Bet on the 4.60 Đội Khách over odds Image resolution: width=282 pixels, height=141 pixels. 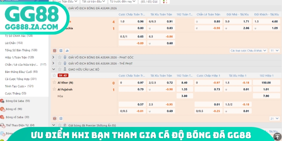266,22
